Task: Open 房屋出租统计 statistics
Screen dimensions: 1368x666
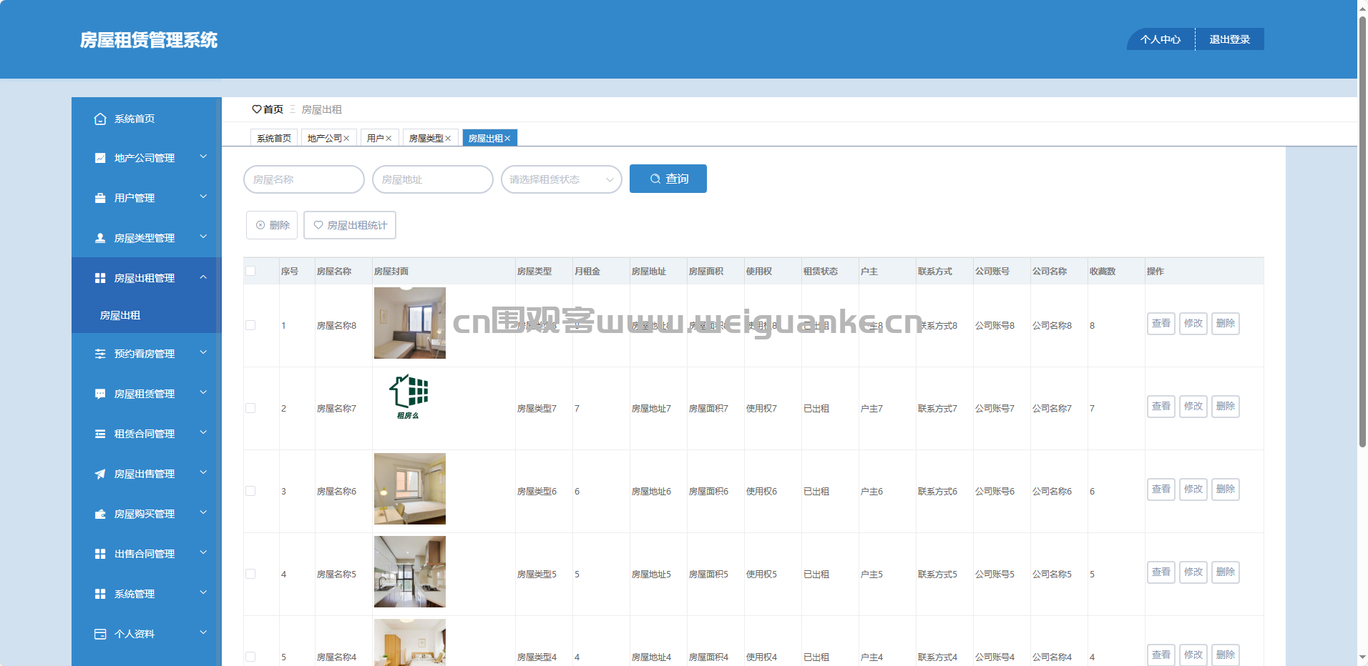Action: click(350, 225)
